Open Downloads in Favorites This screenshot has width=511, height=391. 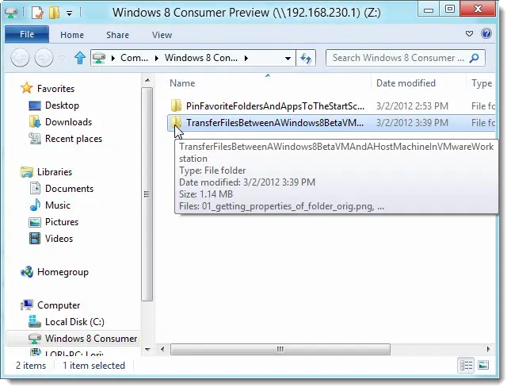coord(68,122)
